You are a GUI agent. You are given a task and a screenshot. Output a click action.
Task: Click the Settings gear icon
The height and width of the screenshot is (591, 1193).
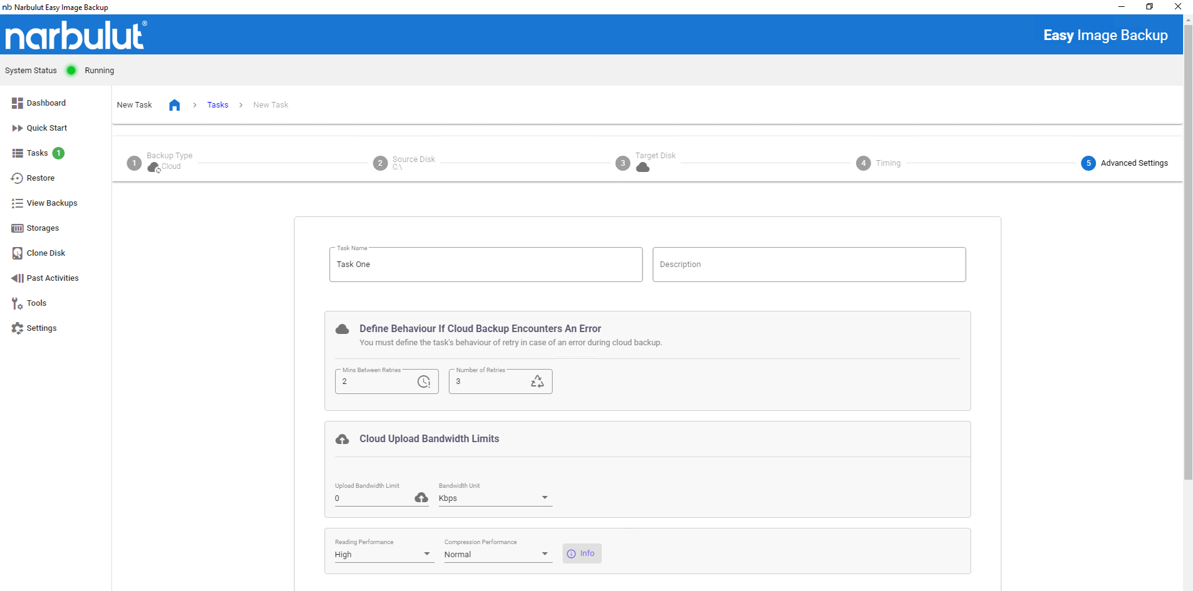tap(17, 328)
